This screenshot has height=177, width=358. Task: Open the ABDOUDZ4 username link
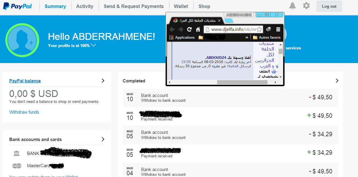tap(216, 57)
